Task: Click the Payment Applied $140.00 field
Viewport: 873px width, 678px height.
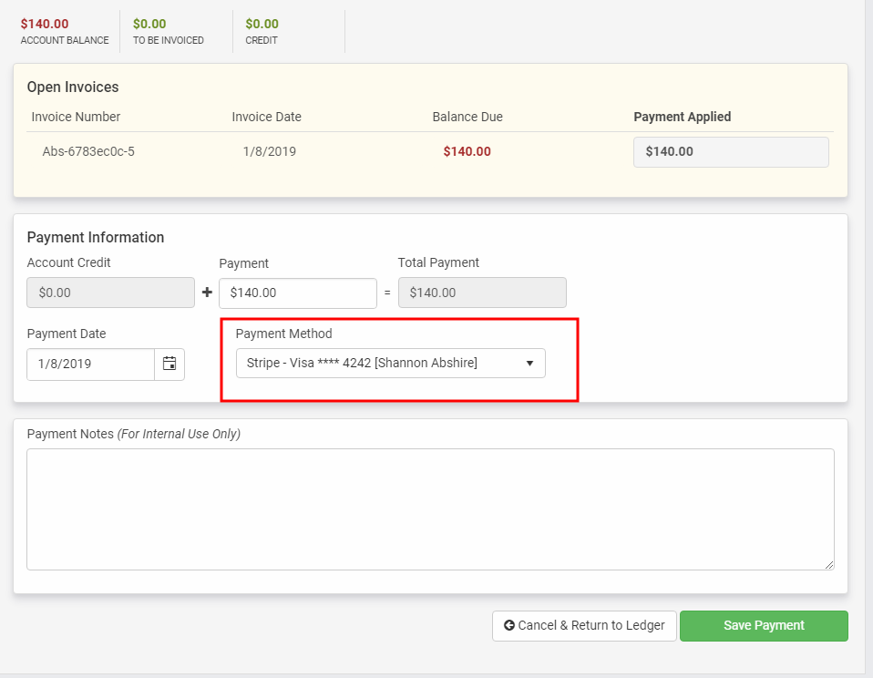Action: (731, 152)
